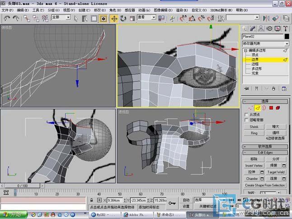
Task: Open the 渲染(R) menu
Action: pos(182,10)
